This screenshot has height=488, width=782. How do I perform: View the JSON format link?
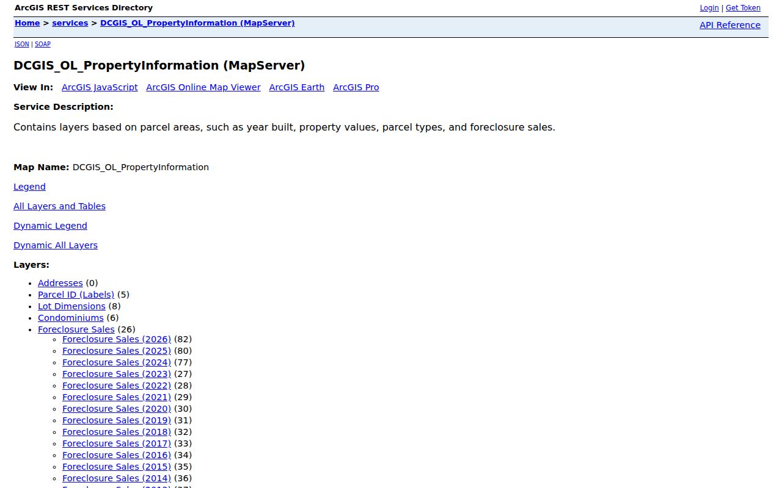click(x=21, y=44)
